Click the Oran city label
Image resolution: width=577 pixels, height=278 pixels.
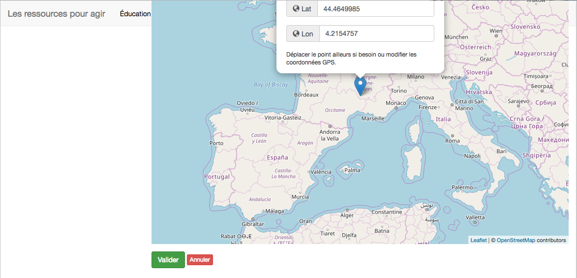305,221
